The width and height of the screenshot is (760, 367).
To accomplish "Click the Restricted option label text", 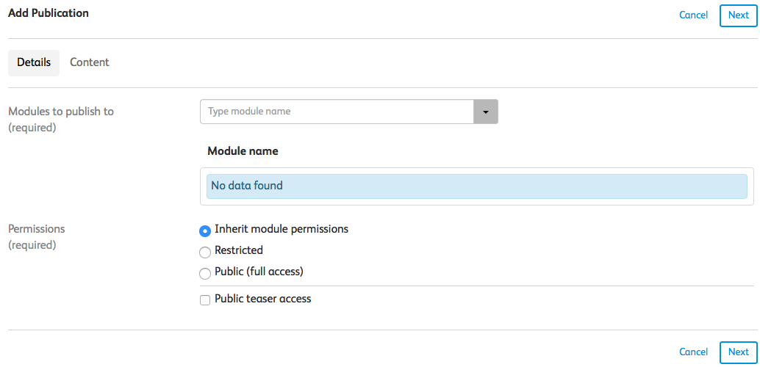I will point(238,250).
